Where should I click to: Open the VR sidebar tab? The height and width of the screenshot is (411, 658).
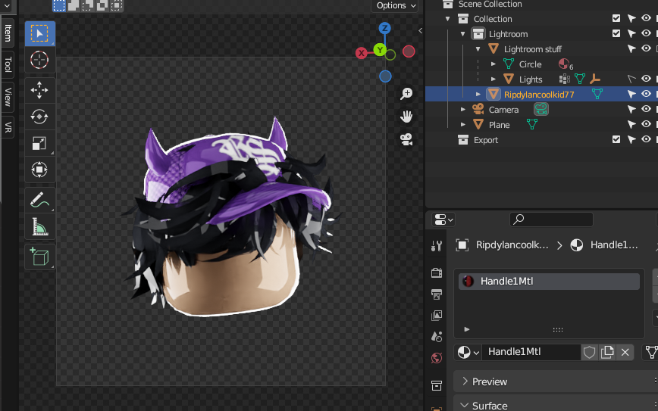[x=8, y=127]
